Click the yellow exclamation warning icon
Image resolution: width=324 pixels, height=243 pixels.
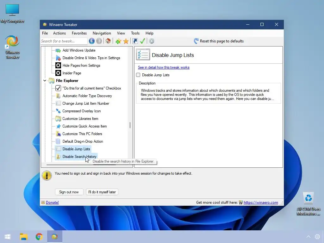[47, 176]
